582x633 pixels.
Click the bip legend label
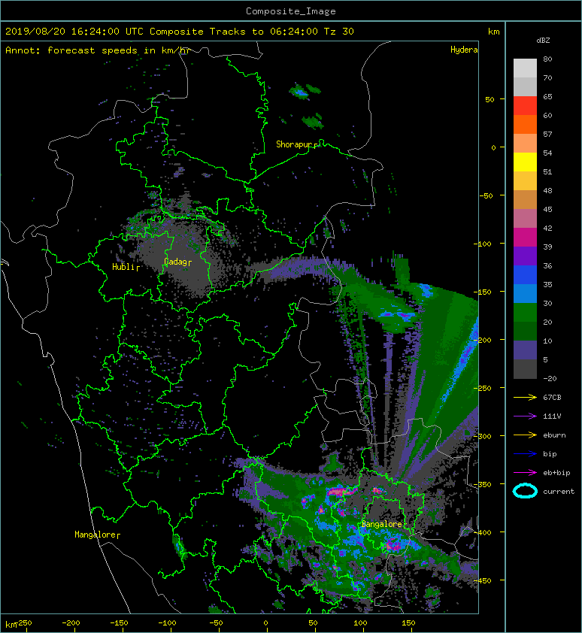[550, 454]
